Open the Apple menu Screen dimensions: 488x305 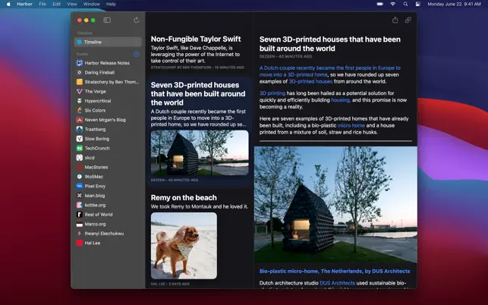click(x=8, y=4)
